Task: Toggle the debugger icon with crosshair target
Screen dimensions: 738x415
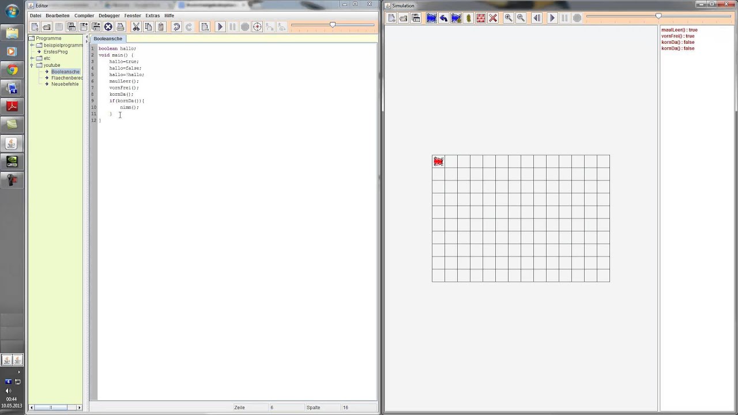Action: point(257,27)
